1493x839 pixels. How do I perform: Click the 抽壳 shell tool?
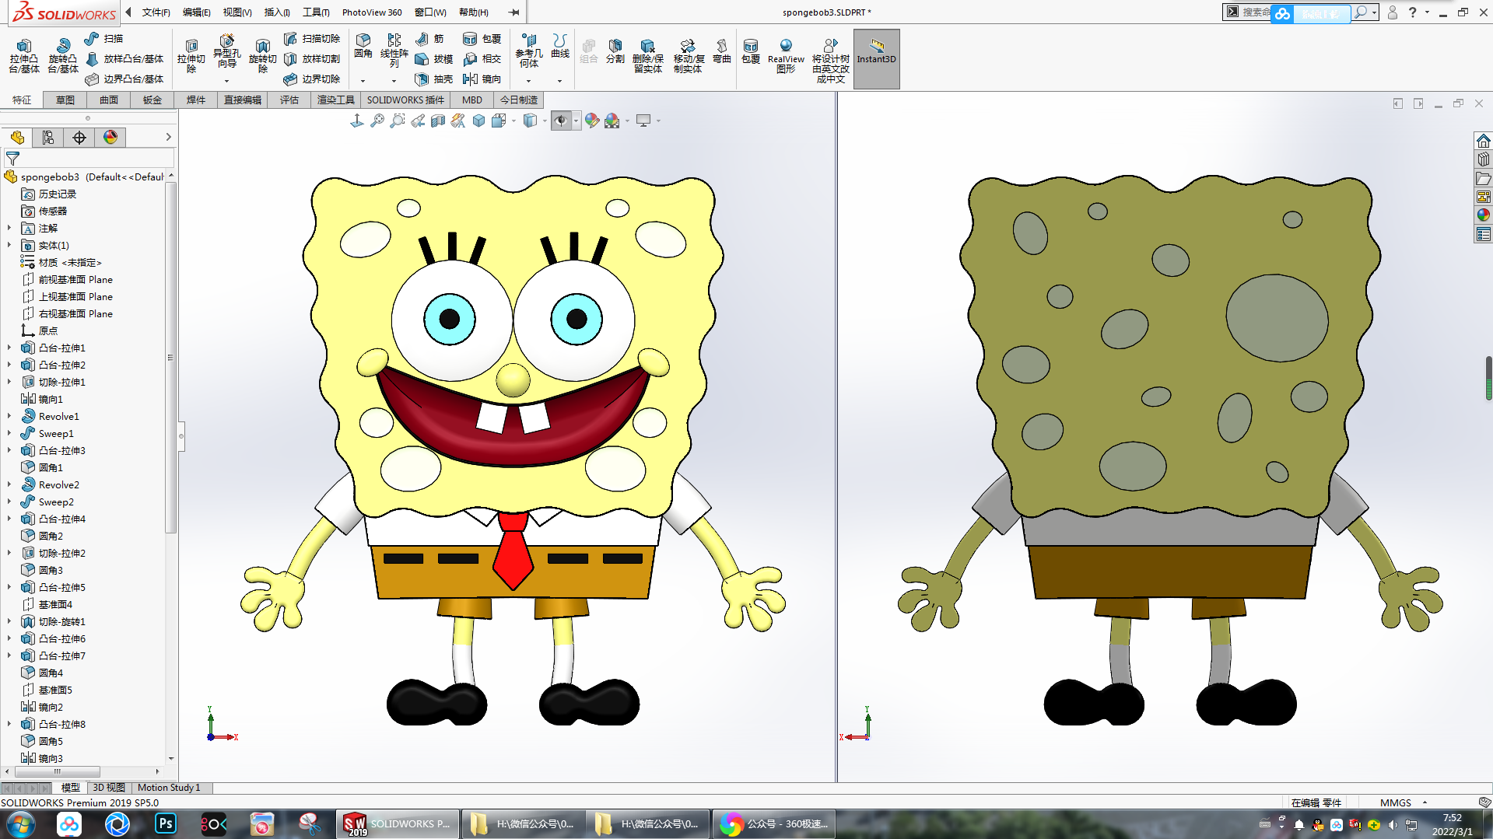pos(433,79)
